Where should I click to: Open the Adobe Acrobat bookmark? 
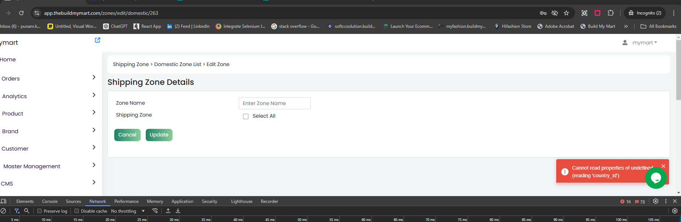point(556,26)
